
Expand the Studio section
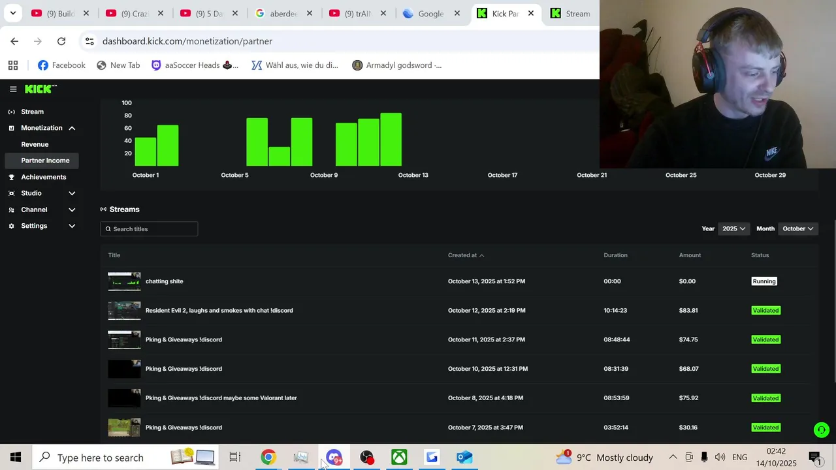pyautogui.click(x=72, y=193)
